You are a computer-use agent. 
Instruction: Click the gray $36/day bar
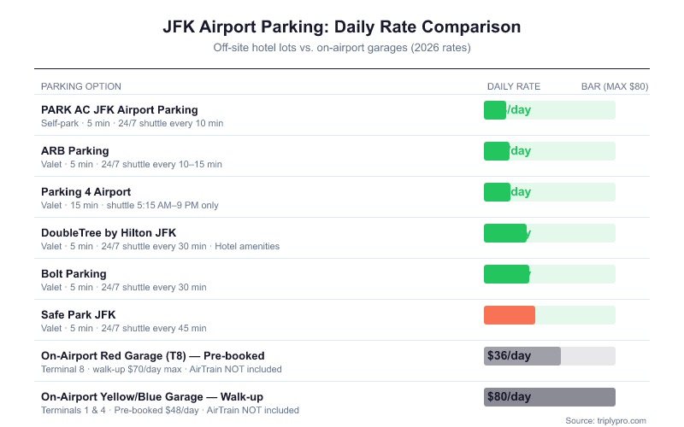(522, 356)
